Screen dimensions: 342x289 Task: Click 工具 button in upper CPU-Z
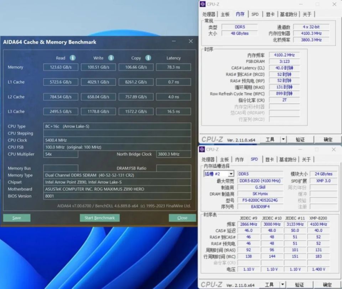coord(270,140)
